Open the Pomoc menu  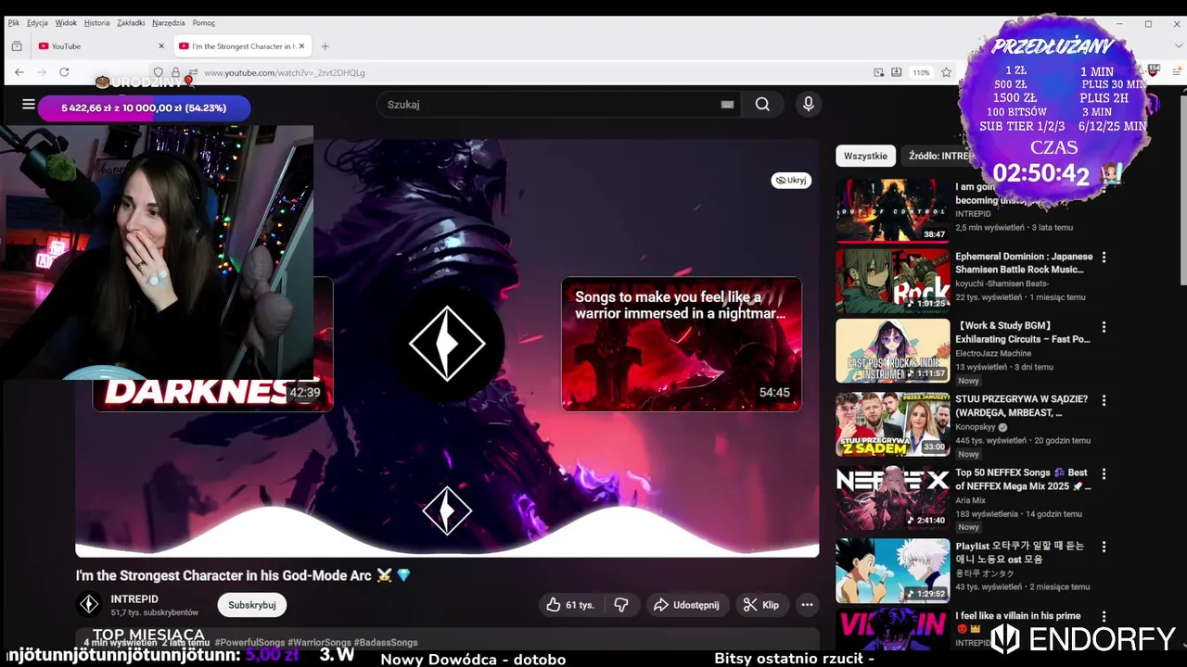tap(203, 23)
